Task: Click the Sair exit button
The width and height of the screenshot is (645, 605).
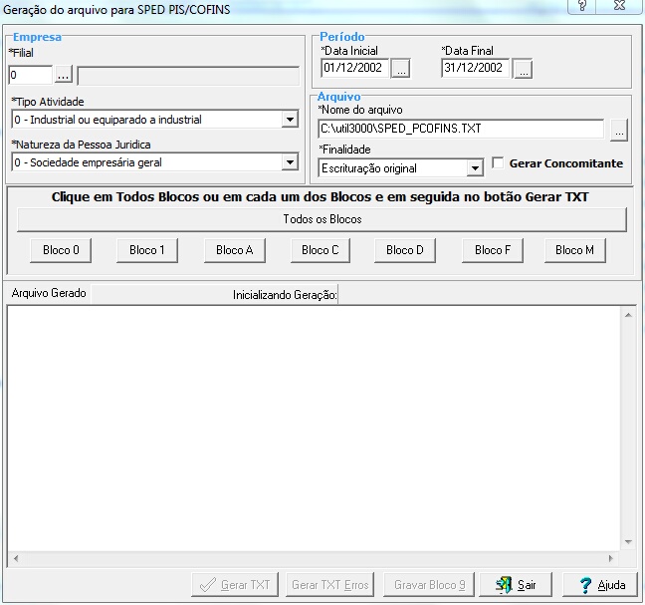Action: [x=516, y=584]
